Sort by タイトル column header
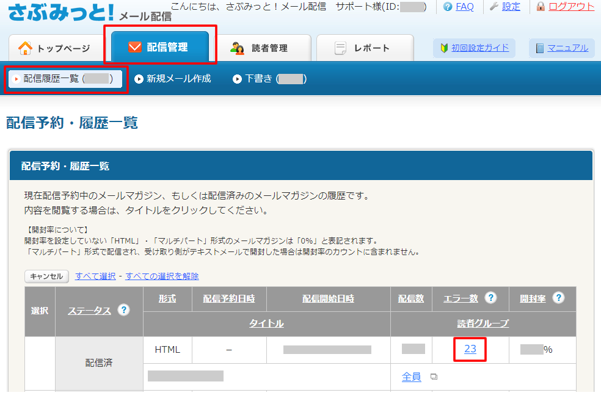Viewport: 601px width, 401px height. point(266,323)
